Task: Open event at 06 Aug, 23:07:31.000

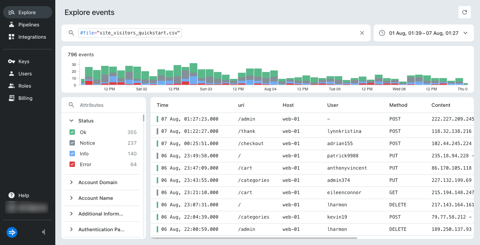Action: (x=312, y=205)
